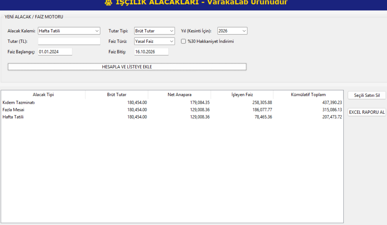Select the Hafta Tatili table row
The image size is (387, 225).
tap(172, 117)
